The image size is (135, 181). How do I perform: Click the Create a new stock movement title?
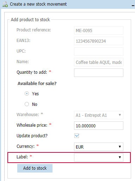(x=38, y=4)
